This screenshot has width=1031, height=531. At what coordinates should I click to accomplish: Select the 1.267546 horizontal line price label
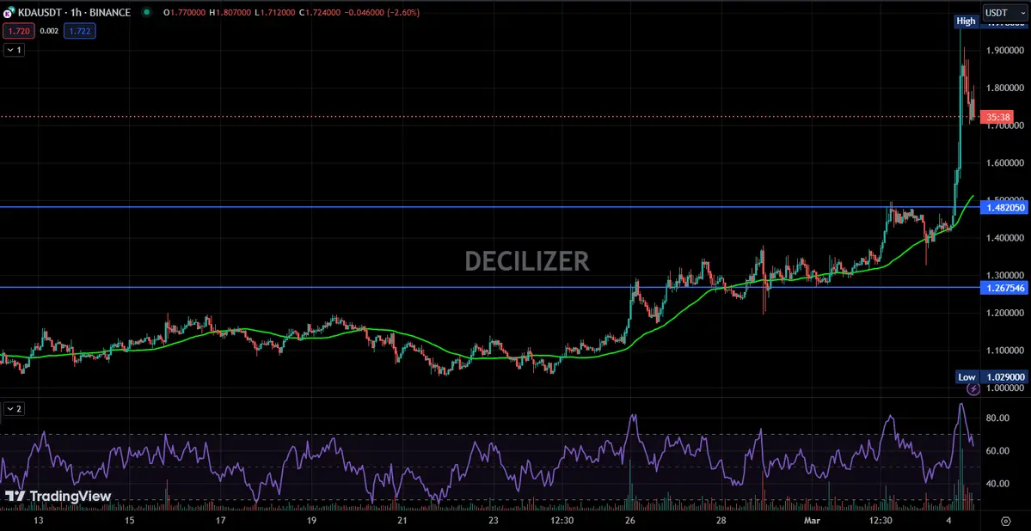[1004, 288]
